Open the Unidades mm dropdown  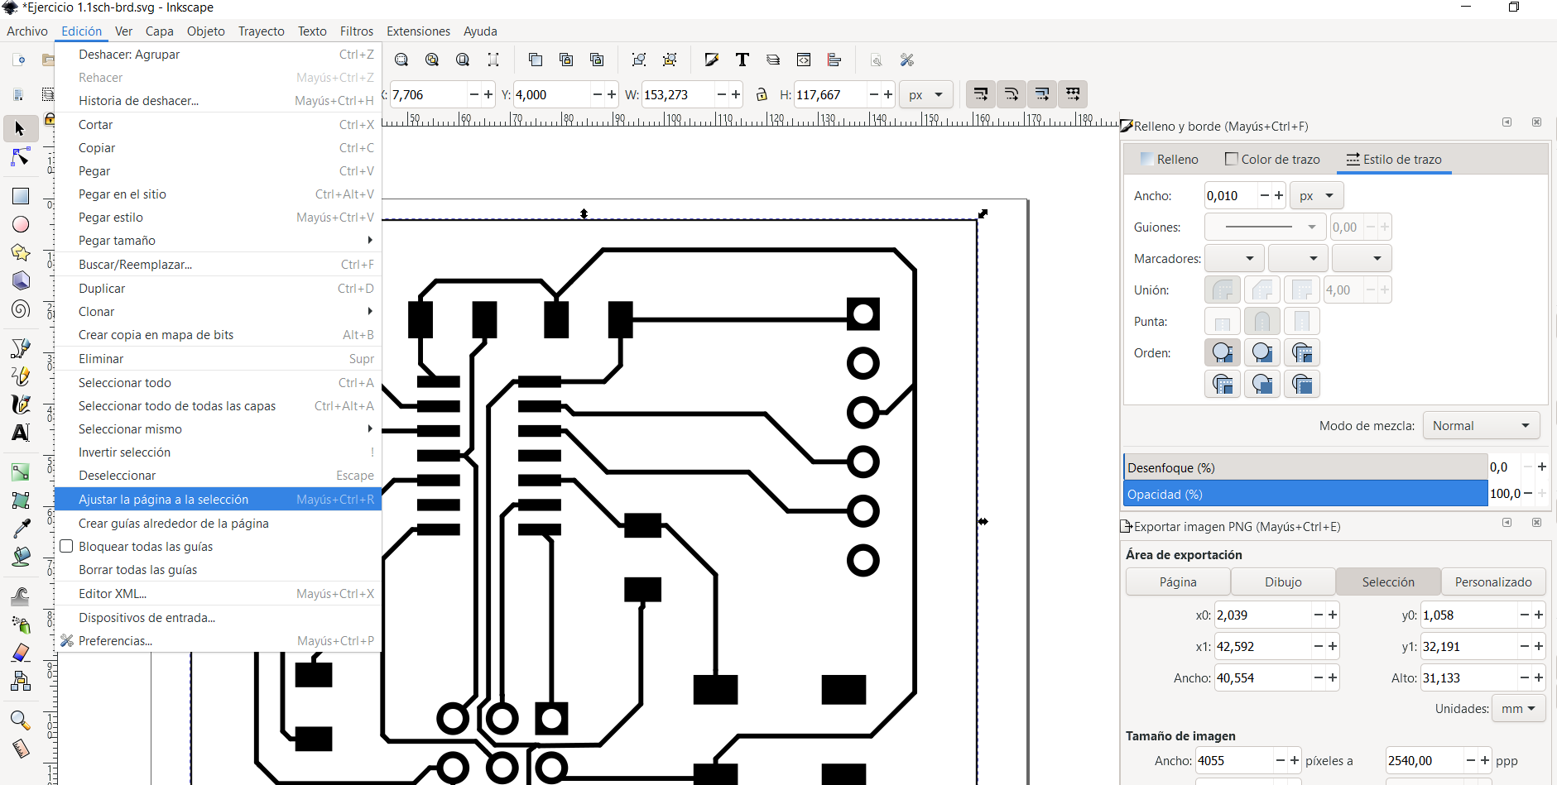(1517, 708)
